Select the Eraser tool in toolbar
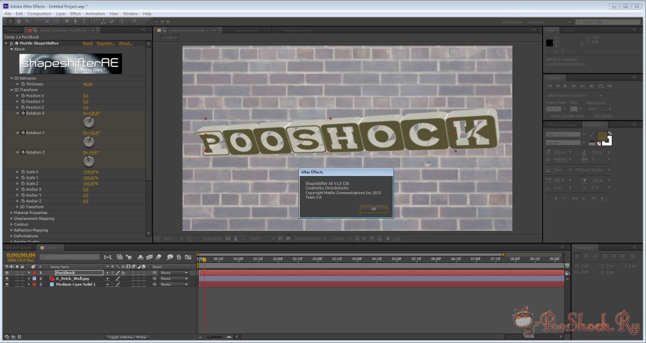This screenshot has height=343, width=646. (112, 21)
